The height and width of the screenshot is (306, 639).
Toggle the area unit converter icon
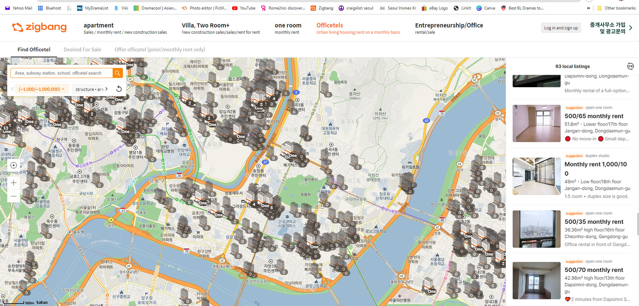tap(630, 66)
